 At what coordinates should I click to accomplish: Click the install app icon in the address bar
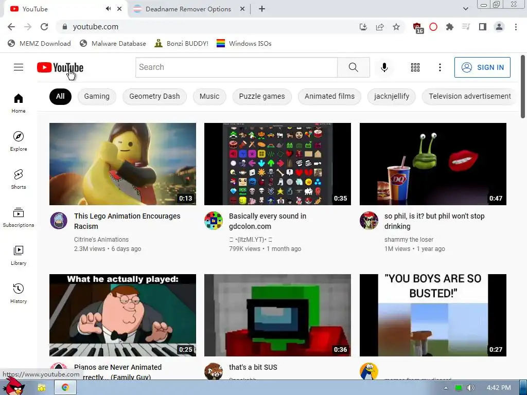pyautogui.click(x=363, y=27)
